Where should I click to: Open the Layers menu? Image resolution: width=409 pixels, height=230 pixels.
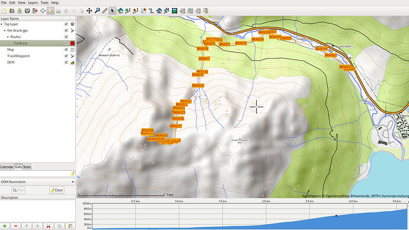coord(33,2)
